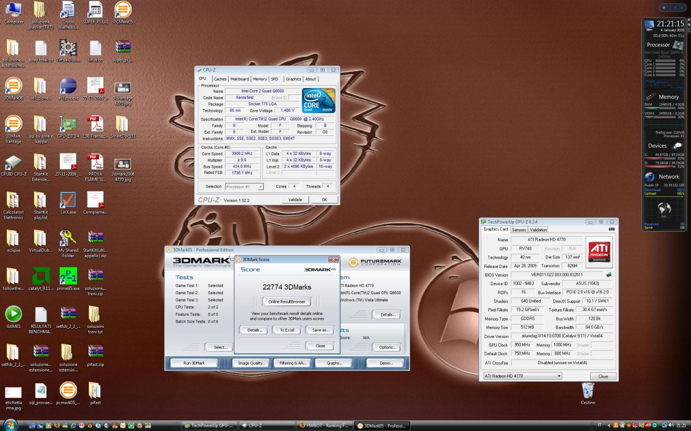
Task: Switch to CPU-Z Mainboard tab
Action: 239,79
